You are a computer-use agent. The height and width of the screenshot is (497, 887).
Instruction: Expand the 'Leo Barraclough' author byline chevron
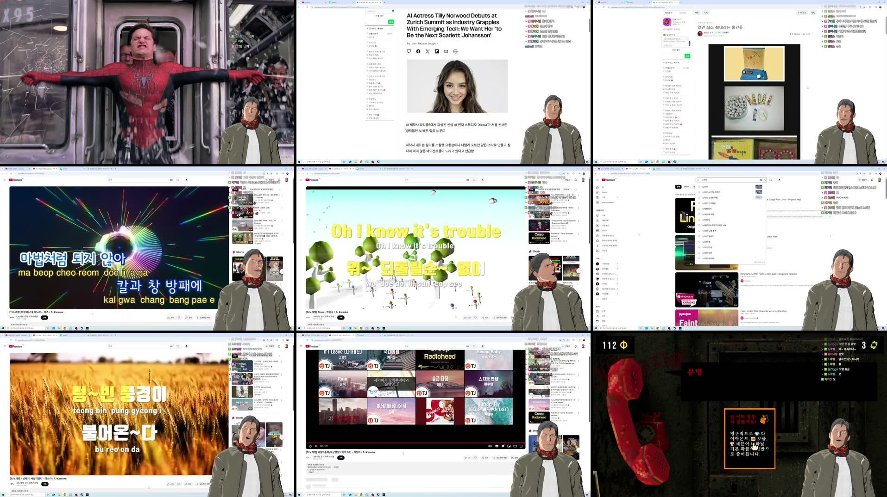pyautogui.click(x=438, y=43)
